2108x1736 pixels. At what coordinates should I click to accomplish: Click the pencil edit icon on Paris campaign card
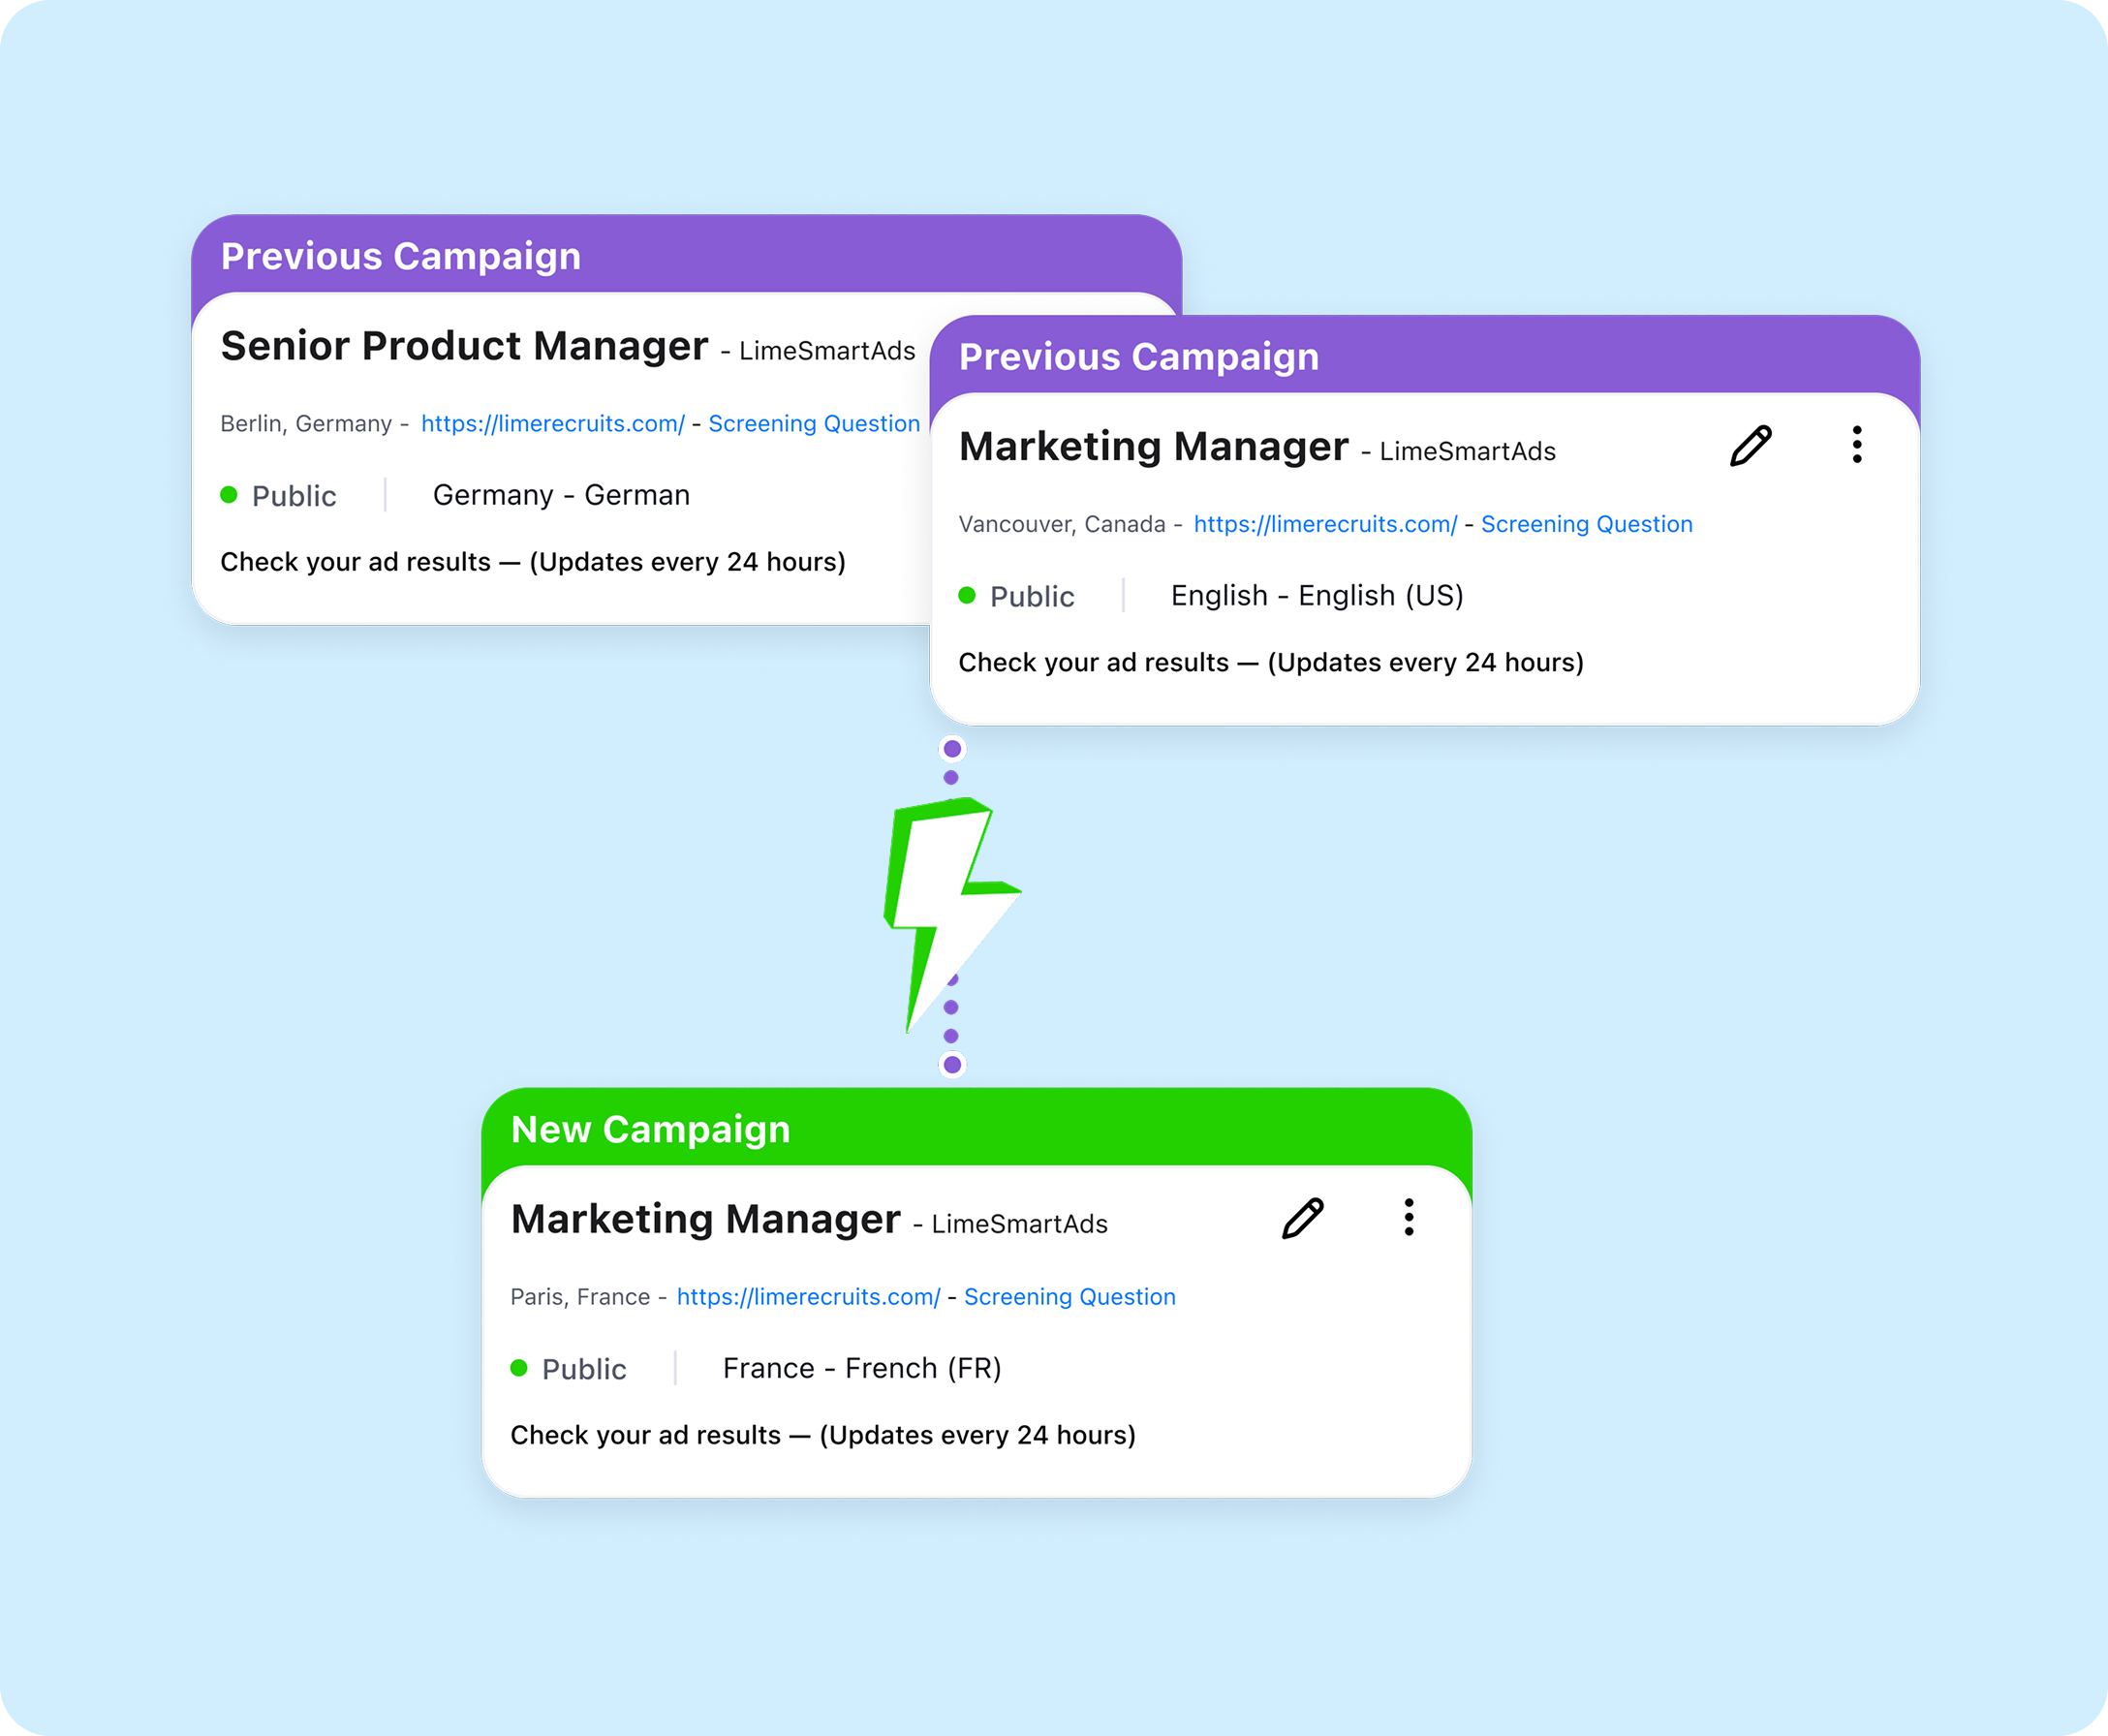tap(1302, 1218)
